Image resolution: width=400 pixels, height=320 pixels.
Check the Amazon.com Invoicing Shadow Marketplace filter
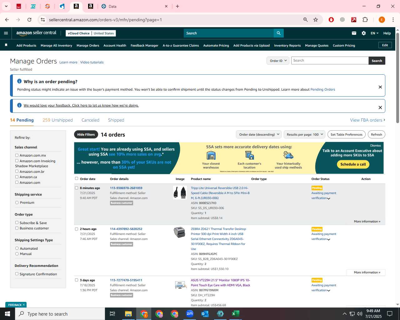point(17,161)
